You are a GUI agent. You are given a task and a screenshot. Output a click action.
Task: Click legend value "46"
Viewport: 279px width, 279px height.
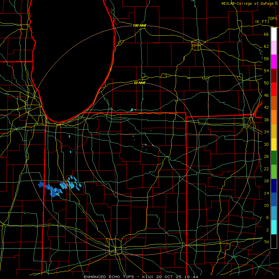[266, 95]
